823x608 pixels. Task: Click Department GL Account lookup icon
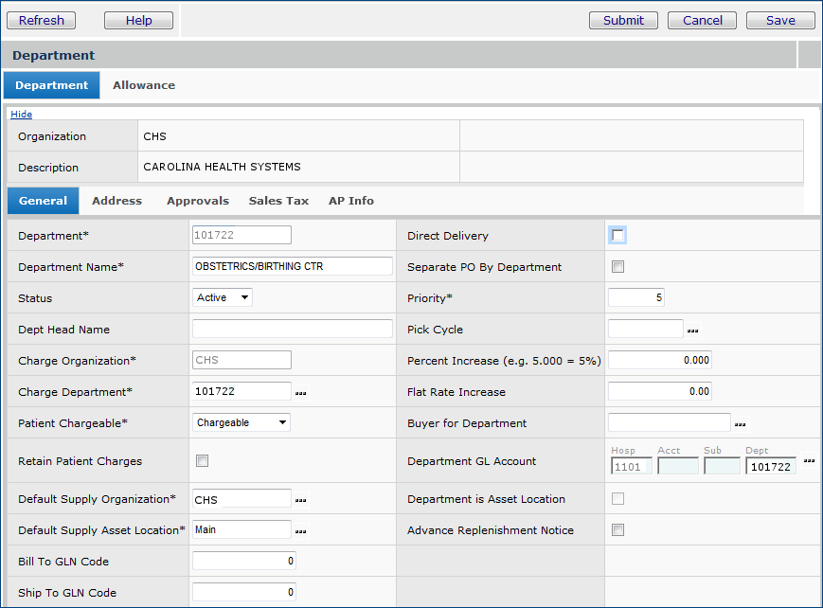(809, 461)
